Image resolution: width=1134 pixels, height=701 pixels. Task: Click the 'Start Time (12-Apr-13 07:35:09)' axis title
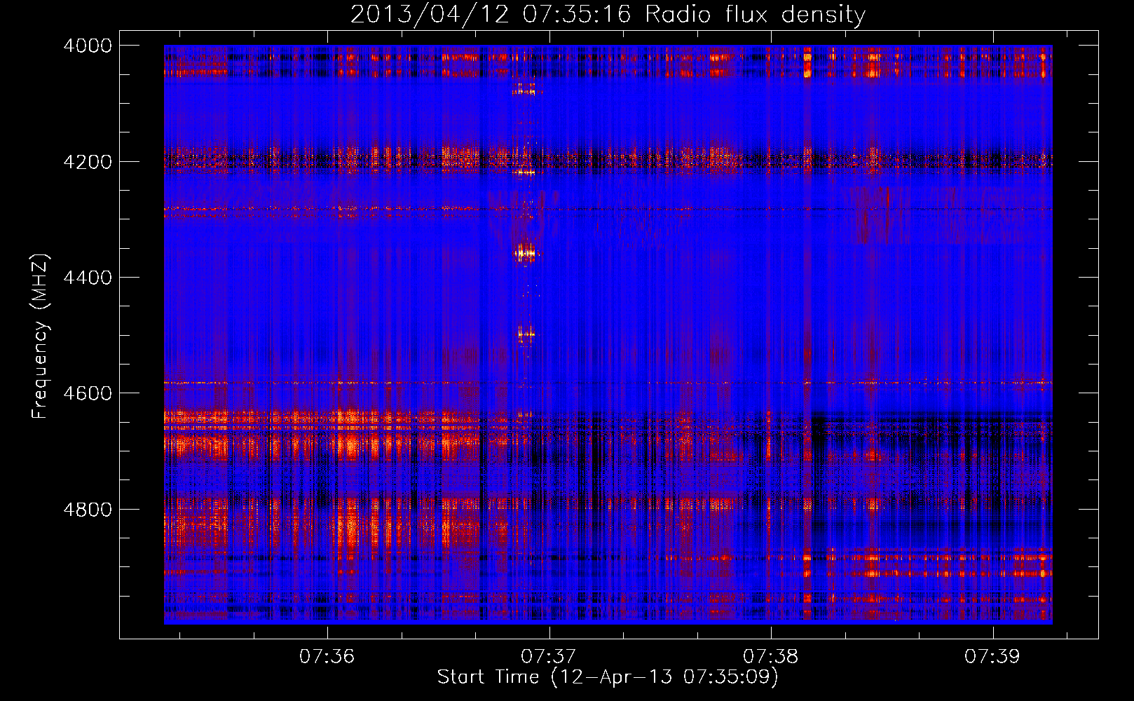point(608,677)
